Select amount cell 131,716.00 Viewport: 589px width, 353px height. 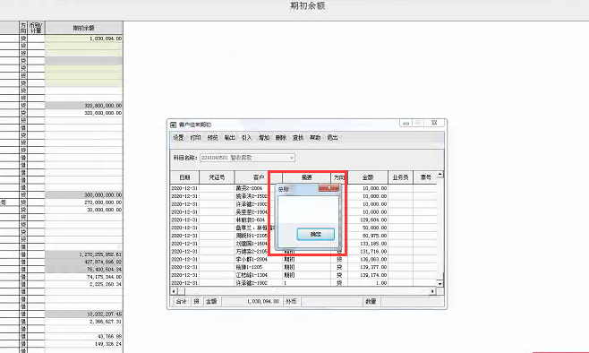368,252
